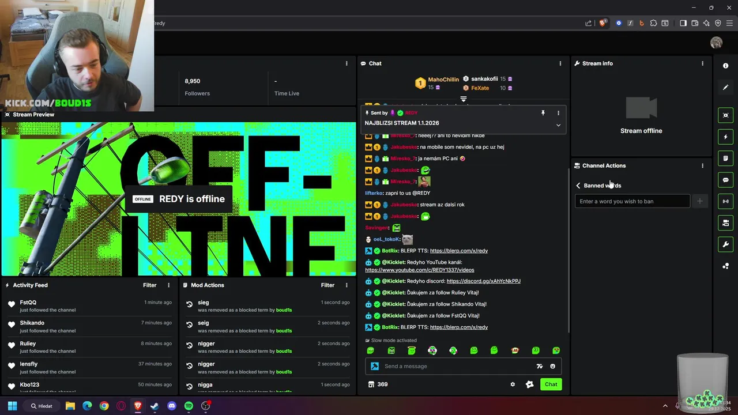The image size is (738, 415).
Task: Filter the Activity Feed
Action: (149, 285)
